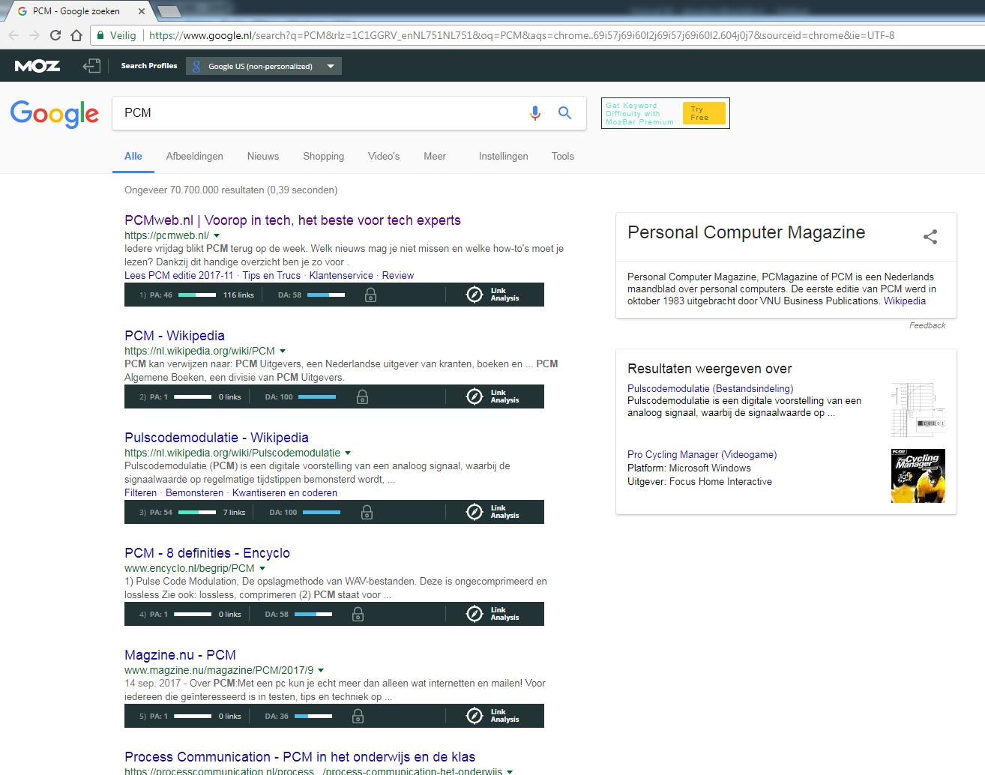
Task: Click the browser address bar URL
Action: tap(522, 35)
